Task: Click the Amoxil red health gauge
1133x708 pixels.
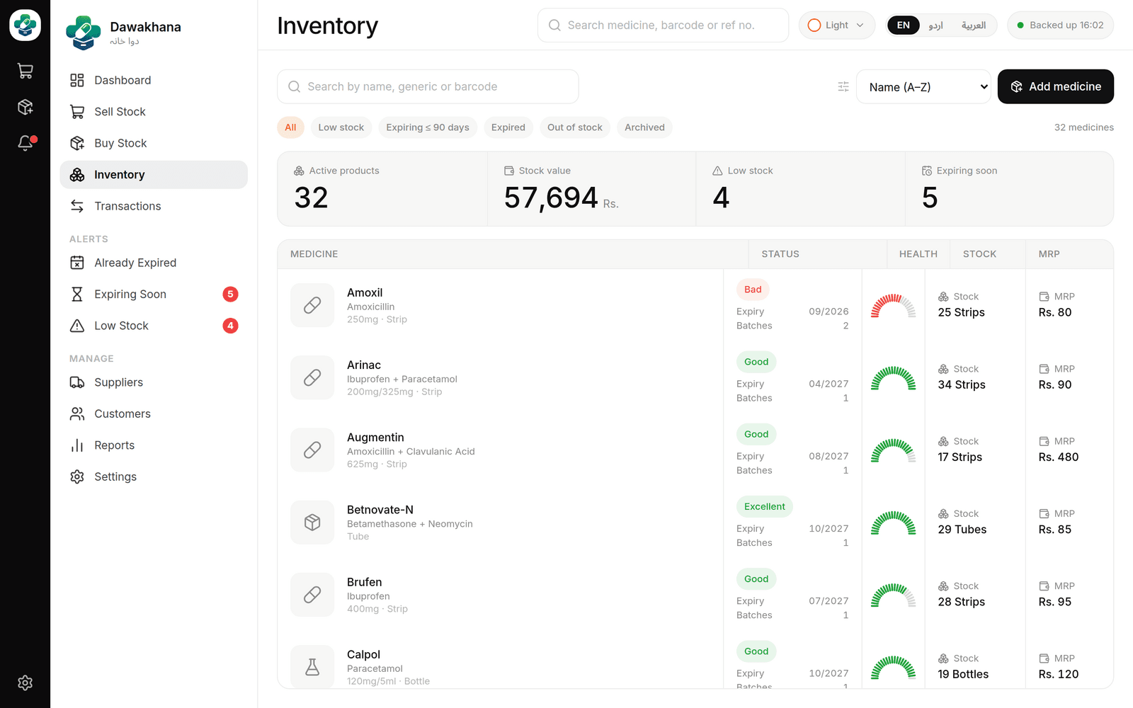Action: (893, 306)
